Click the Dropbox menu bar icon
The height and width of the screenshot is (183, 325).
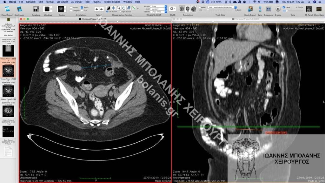tap(203, 2)
